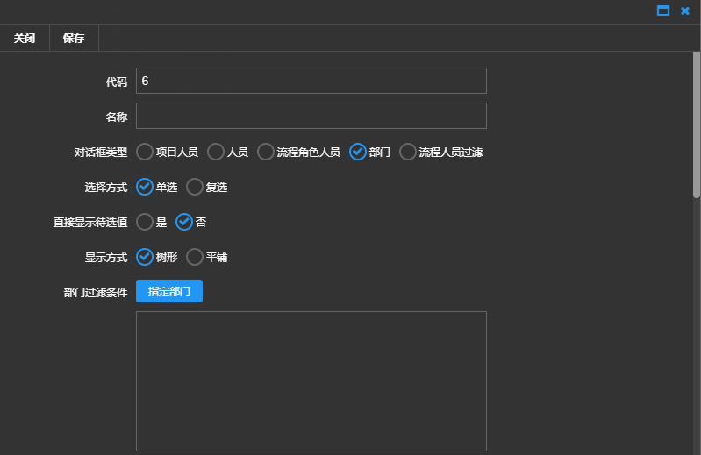Click the maximize window icon

(663, 11)
